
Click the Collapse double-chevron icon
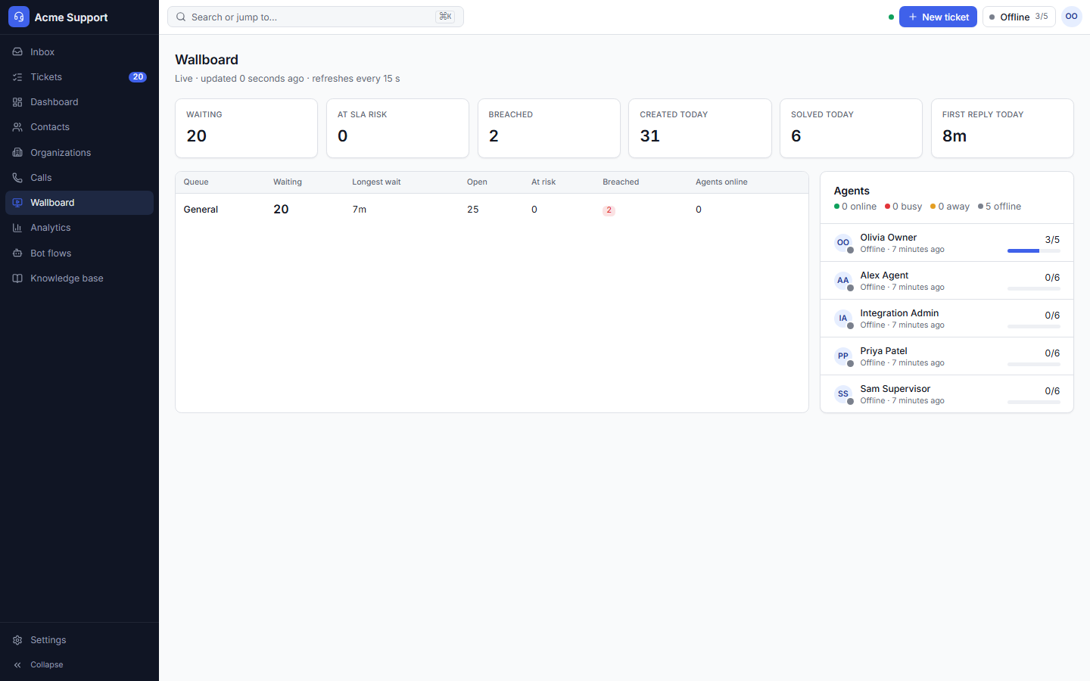(17, 665)
